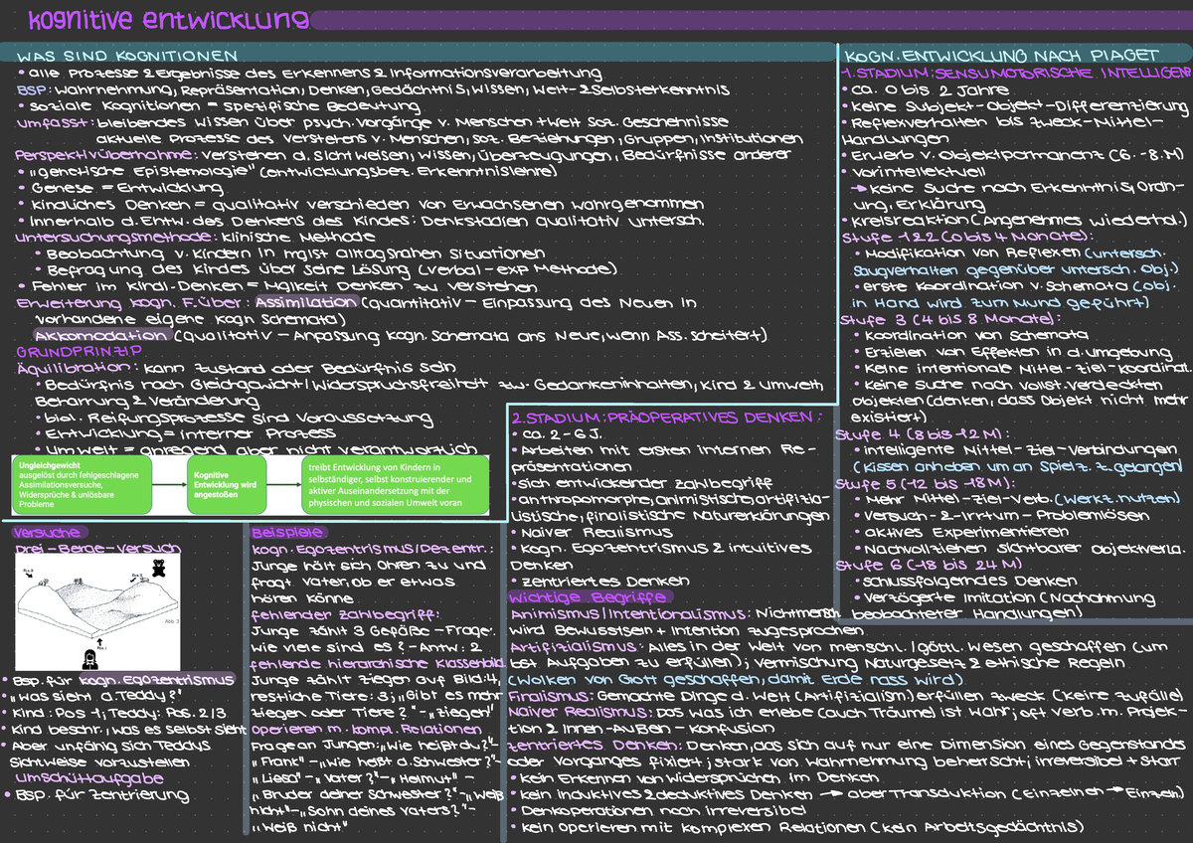Viewport: 1193px width, 843px height.
Task: Click the child figure icon below the mountains
Action: pos(91,658)
